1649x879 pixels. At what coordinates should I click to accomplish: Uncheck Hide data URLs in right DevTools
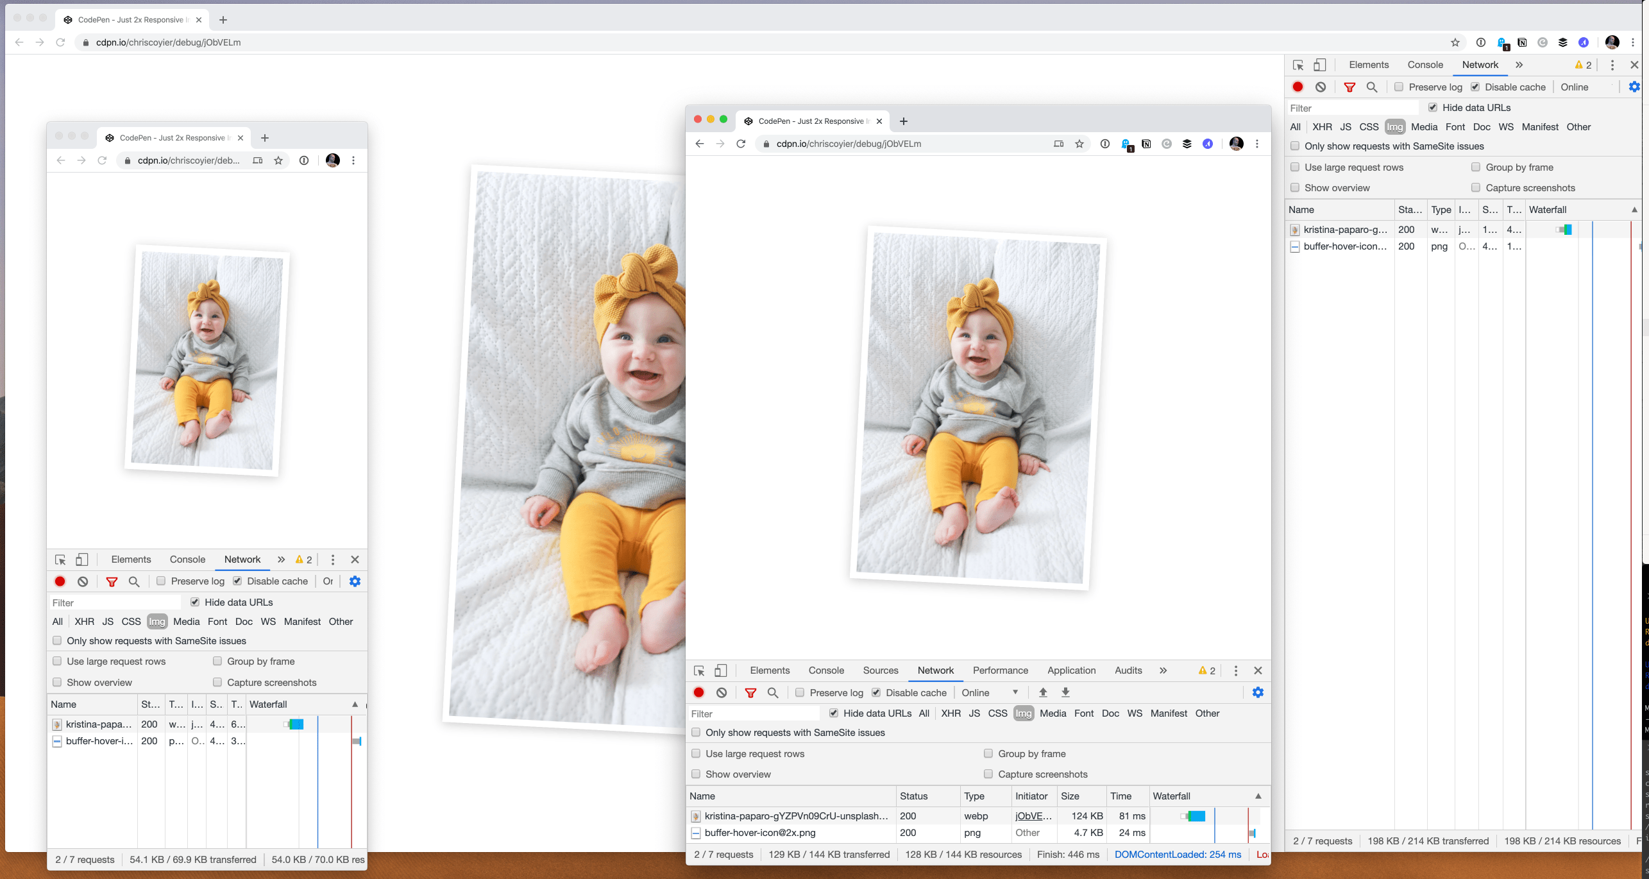point(1433,107)
